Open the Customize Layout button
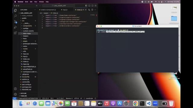The image size is (193, 108). (x=96, y=6)
